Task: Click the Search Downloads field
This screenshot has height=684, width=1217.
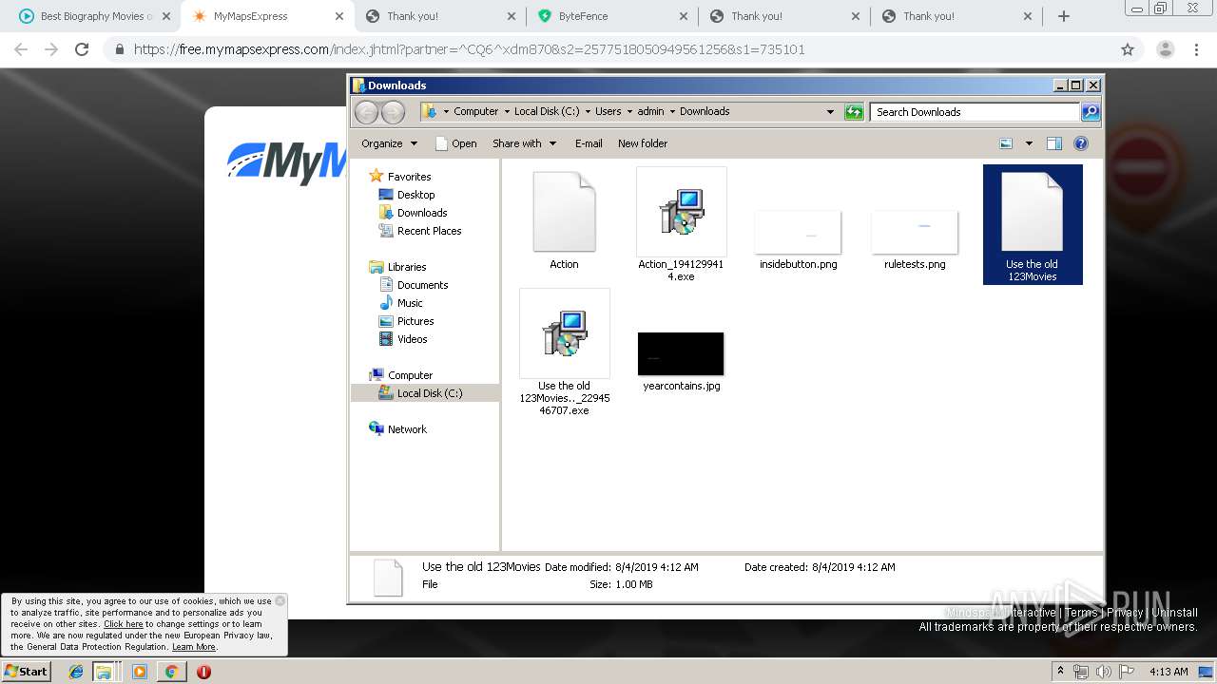Action: click(x=975, y=112)
